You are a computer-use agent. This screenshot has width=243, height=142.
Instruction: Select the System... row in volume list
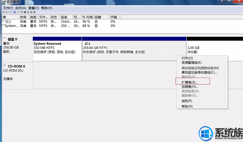point(61,26)
